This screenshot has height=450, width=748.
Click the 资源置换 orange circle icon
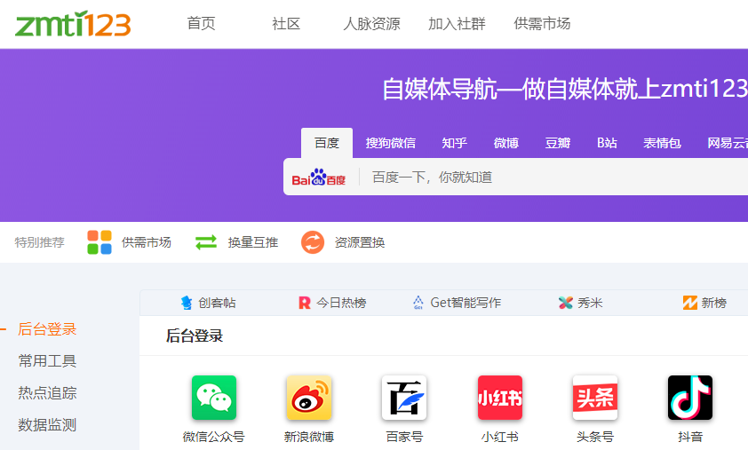point(313,242)
